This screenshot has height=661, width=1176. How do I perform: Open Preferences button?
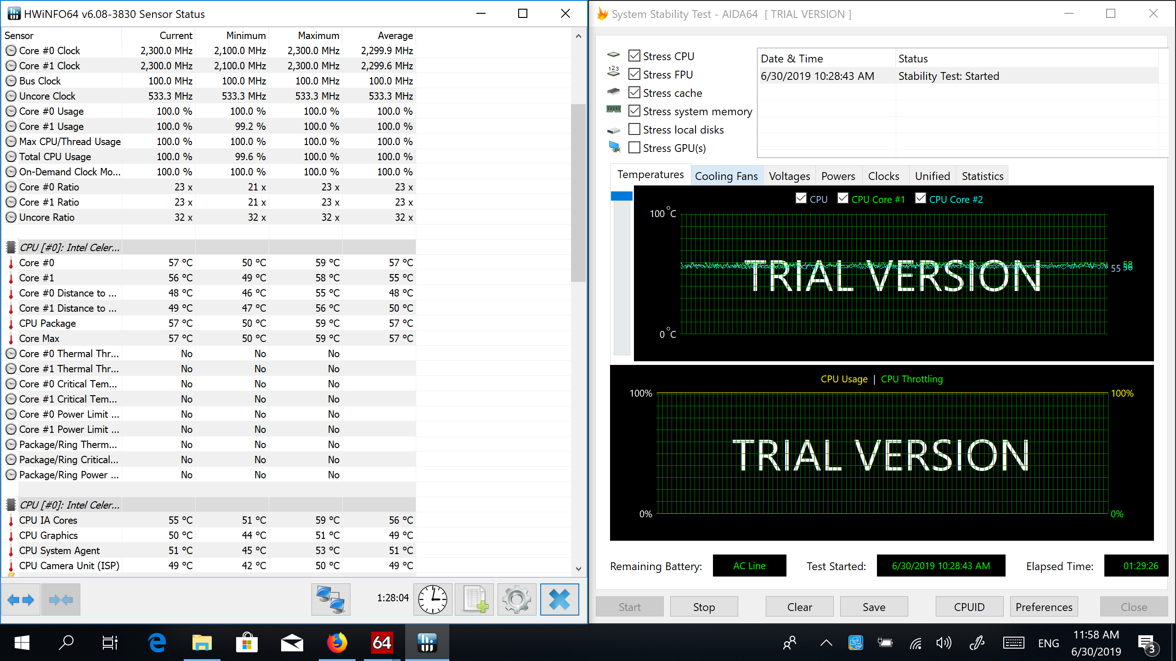[x=1044, y=607]
